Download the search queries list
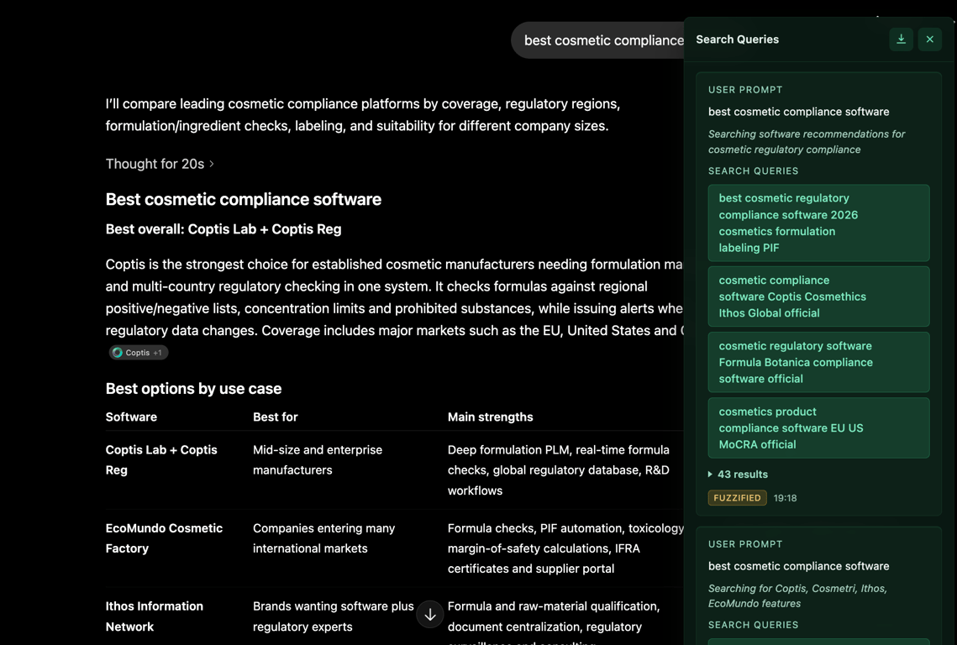Image resolution: width=957 pixels, height=645 pixels. point(901,39)
